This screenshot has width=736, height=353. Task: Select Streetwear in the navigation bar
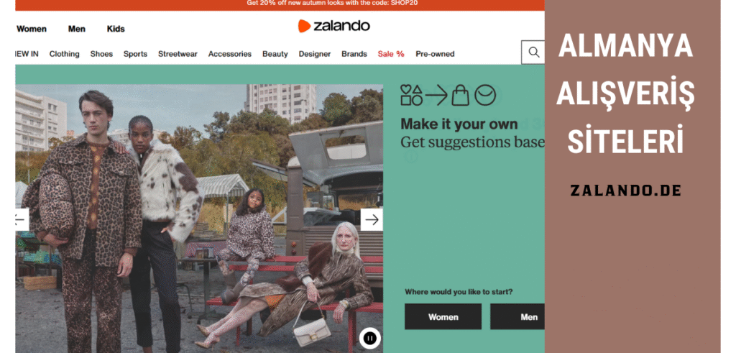[x=178, y=54]
